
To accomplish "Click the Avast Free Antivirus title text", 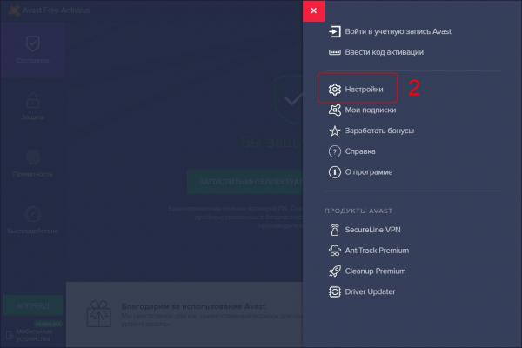I will click(57, 10).
